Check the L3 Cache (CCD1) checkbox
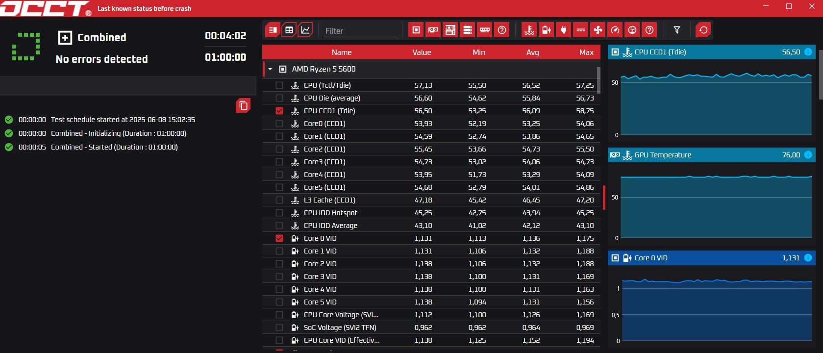823x353 pixels. [x=279, y=200]
